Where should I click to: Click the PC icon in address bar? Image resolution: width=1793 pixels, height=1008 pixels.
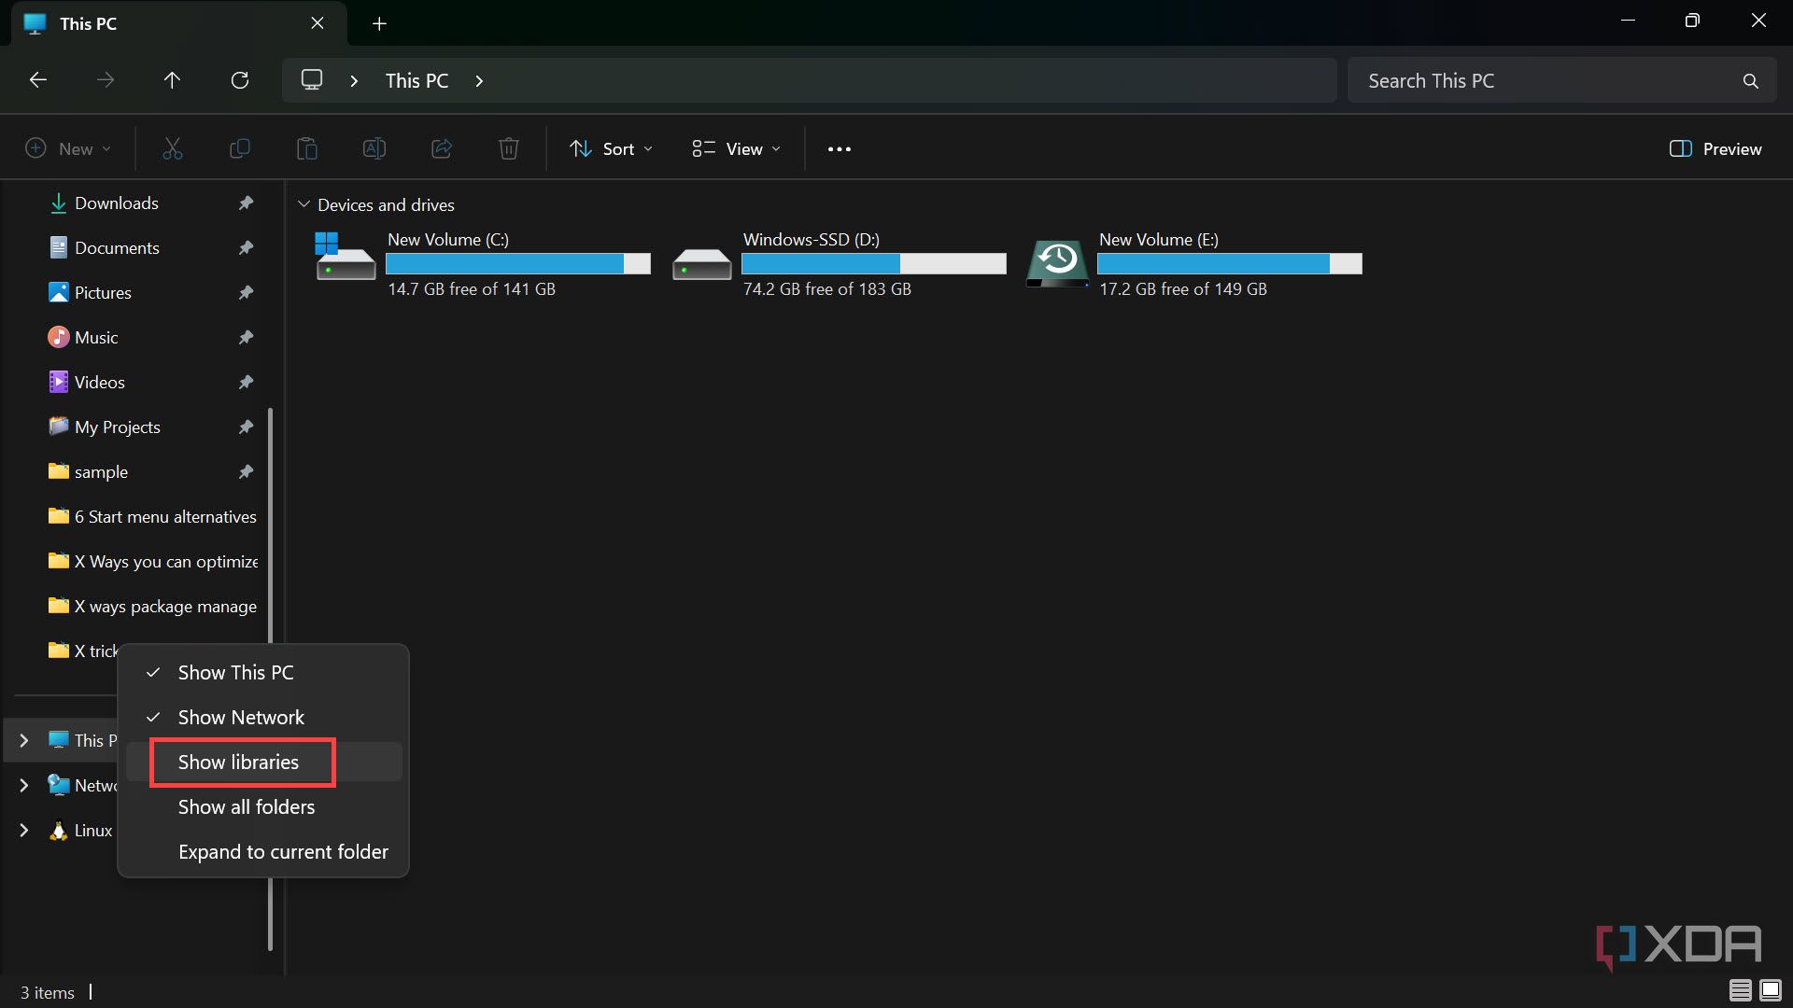(x=312, y=80)
